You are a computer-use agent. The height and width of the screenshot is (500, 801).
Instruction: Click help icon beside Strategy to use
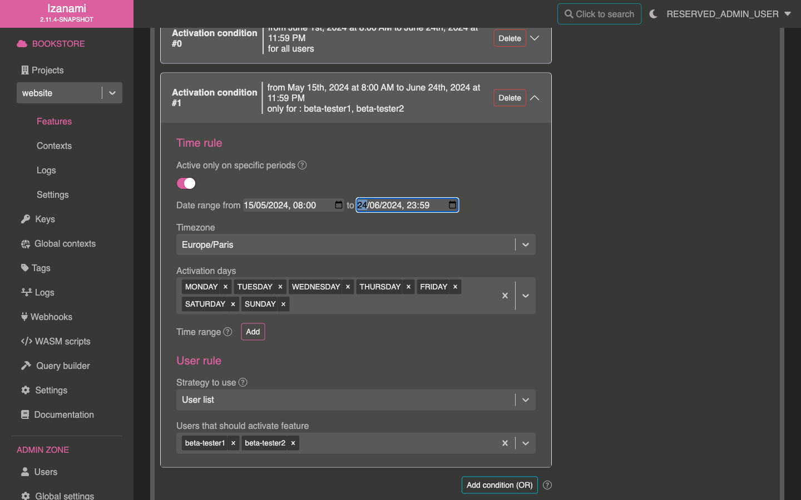tap(243, 382)
